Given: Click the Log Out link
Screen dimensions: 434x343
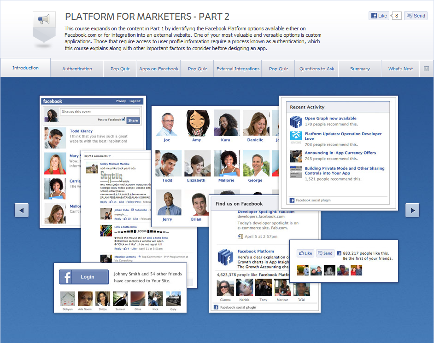Looking at the screenshot, I should (x=135, y=101).
